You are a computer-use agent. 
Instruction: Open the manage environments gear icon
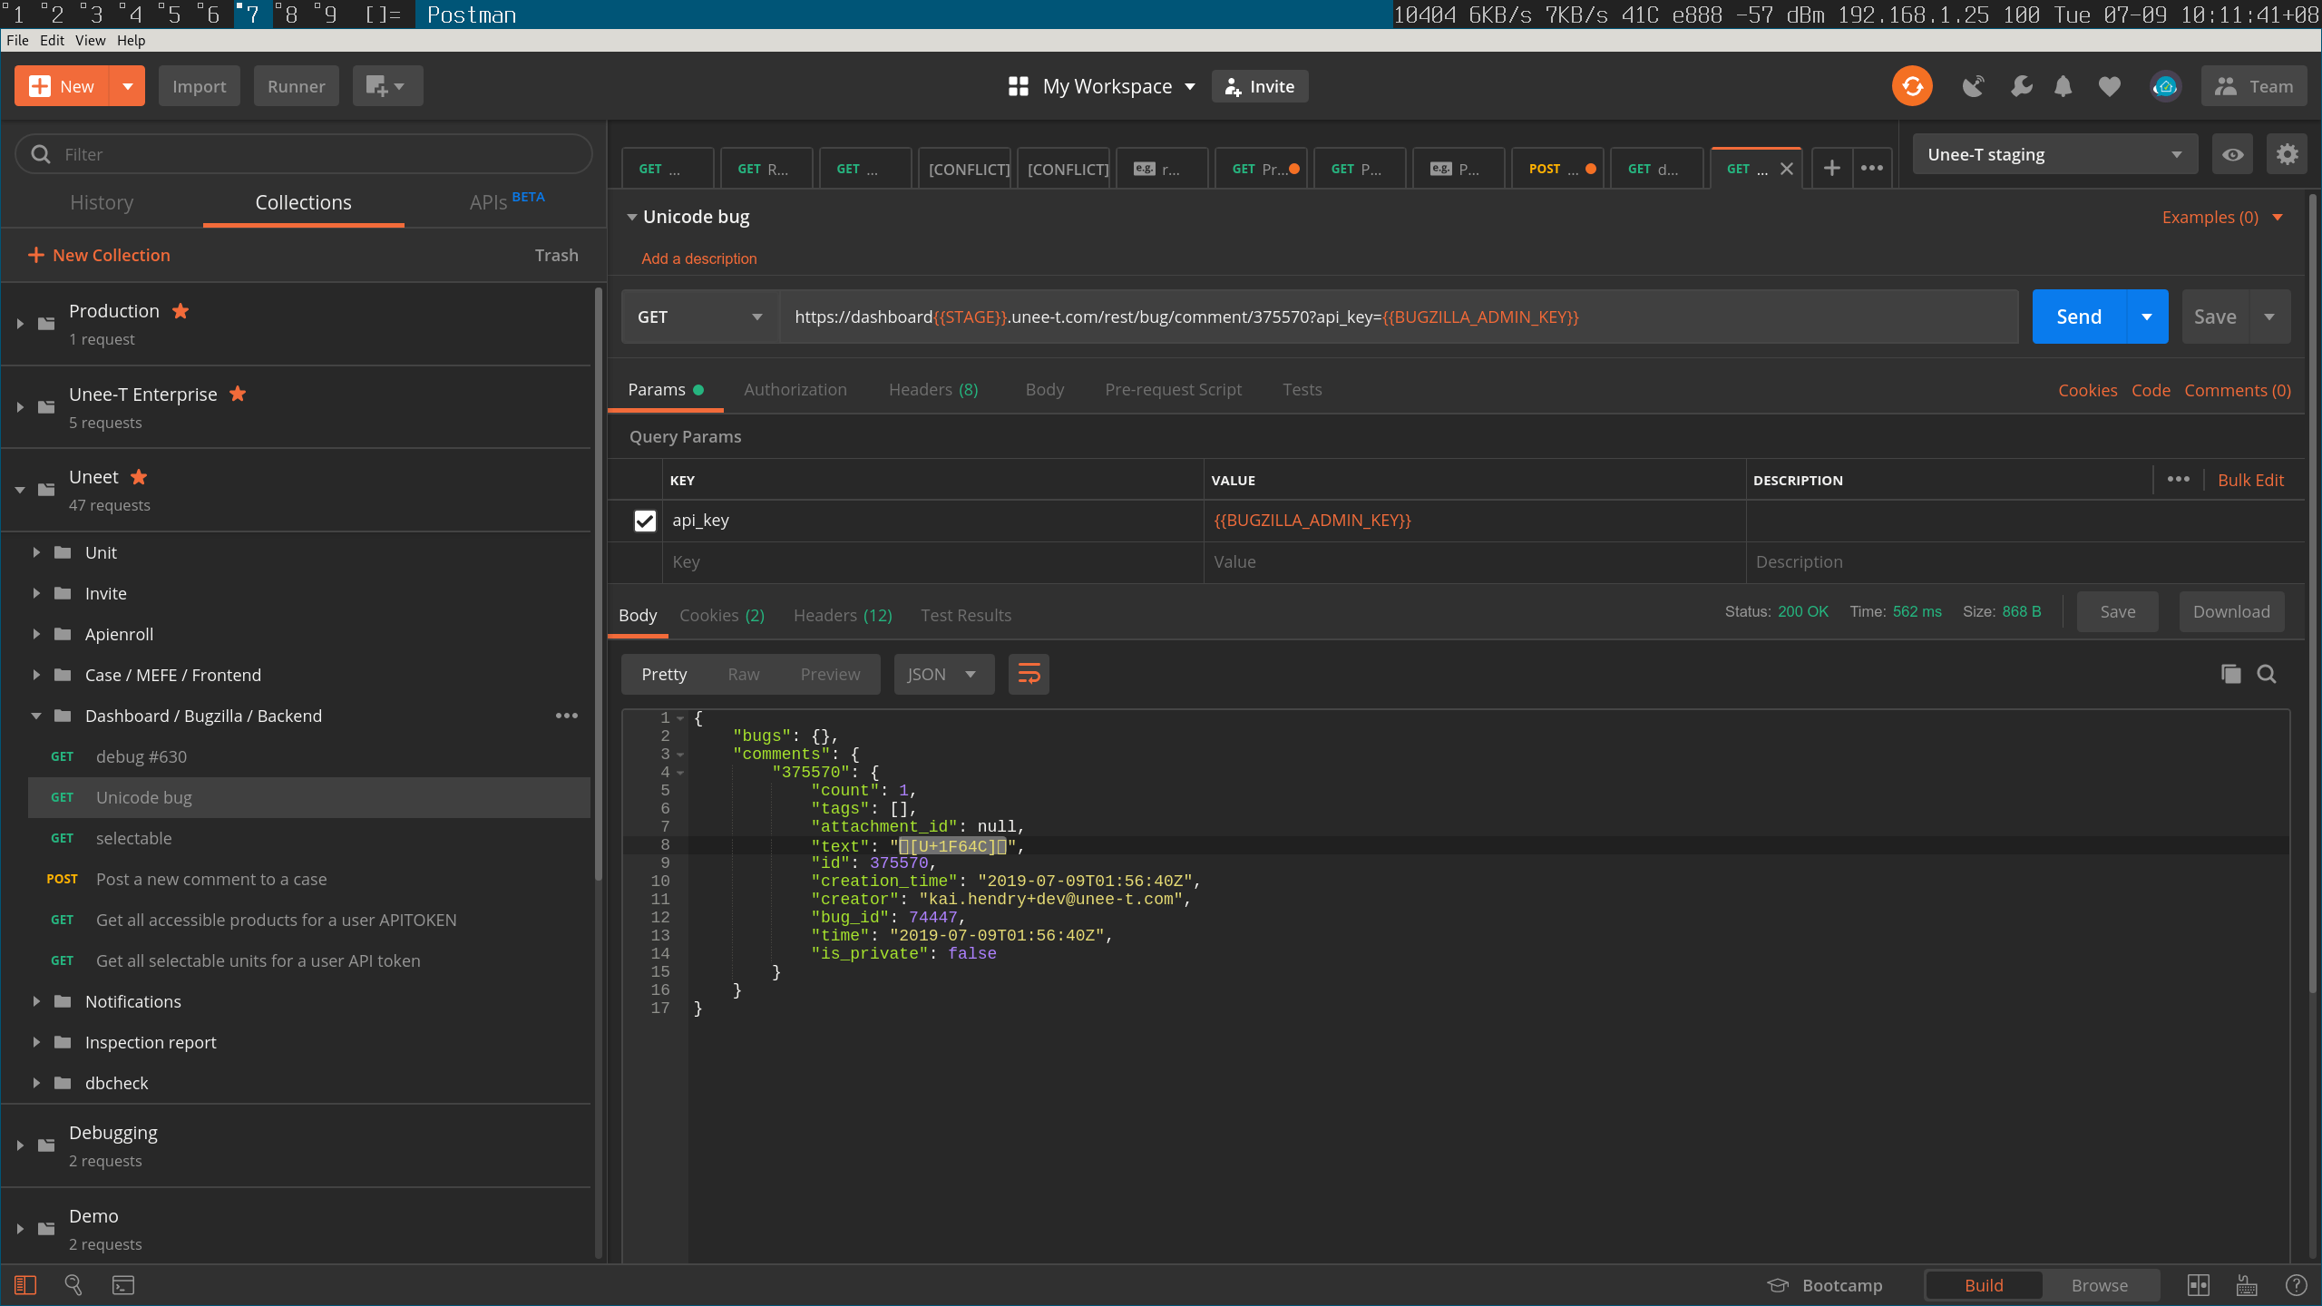[2287, 154]
